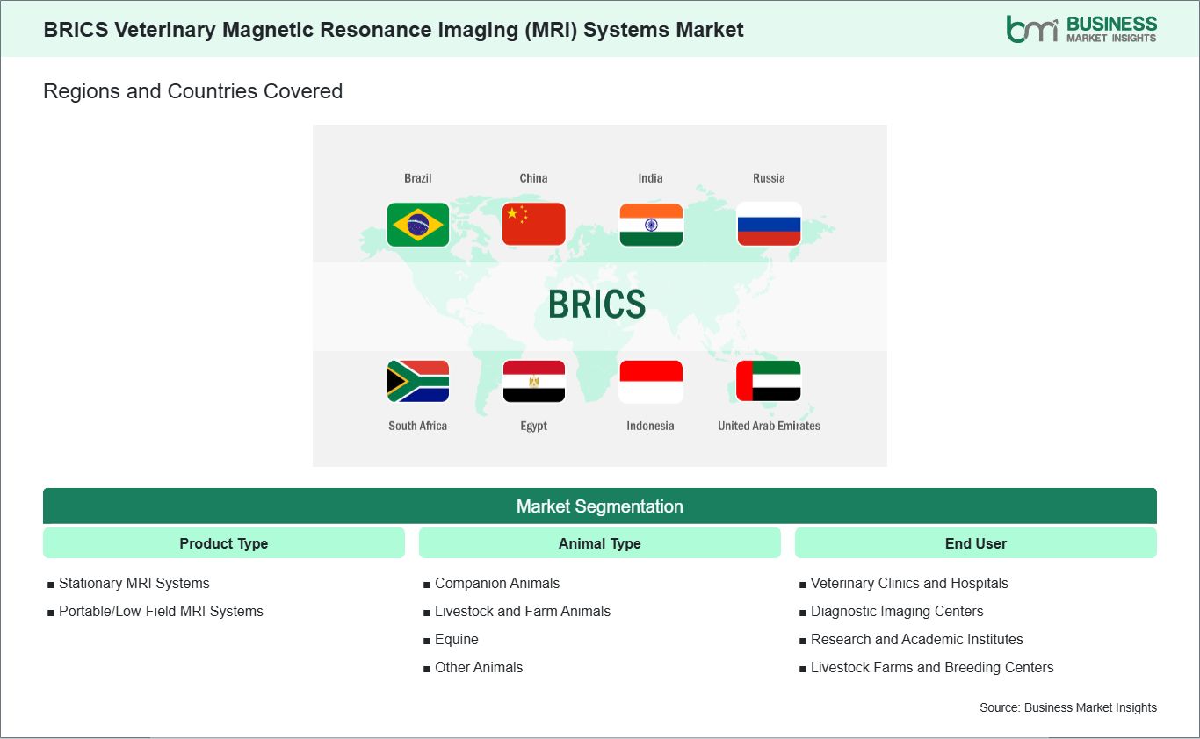Click the Egypt flag icon

(534, 382)
